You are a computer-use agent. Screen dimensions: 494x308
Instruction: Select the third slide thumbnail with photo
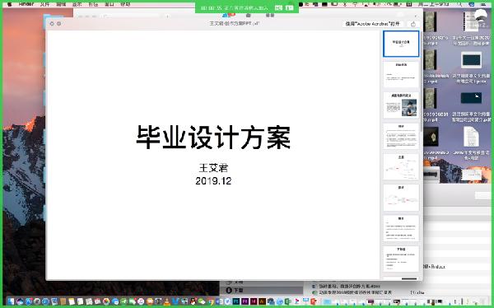click(x=401, y=105)
